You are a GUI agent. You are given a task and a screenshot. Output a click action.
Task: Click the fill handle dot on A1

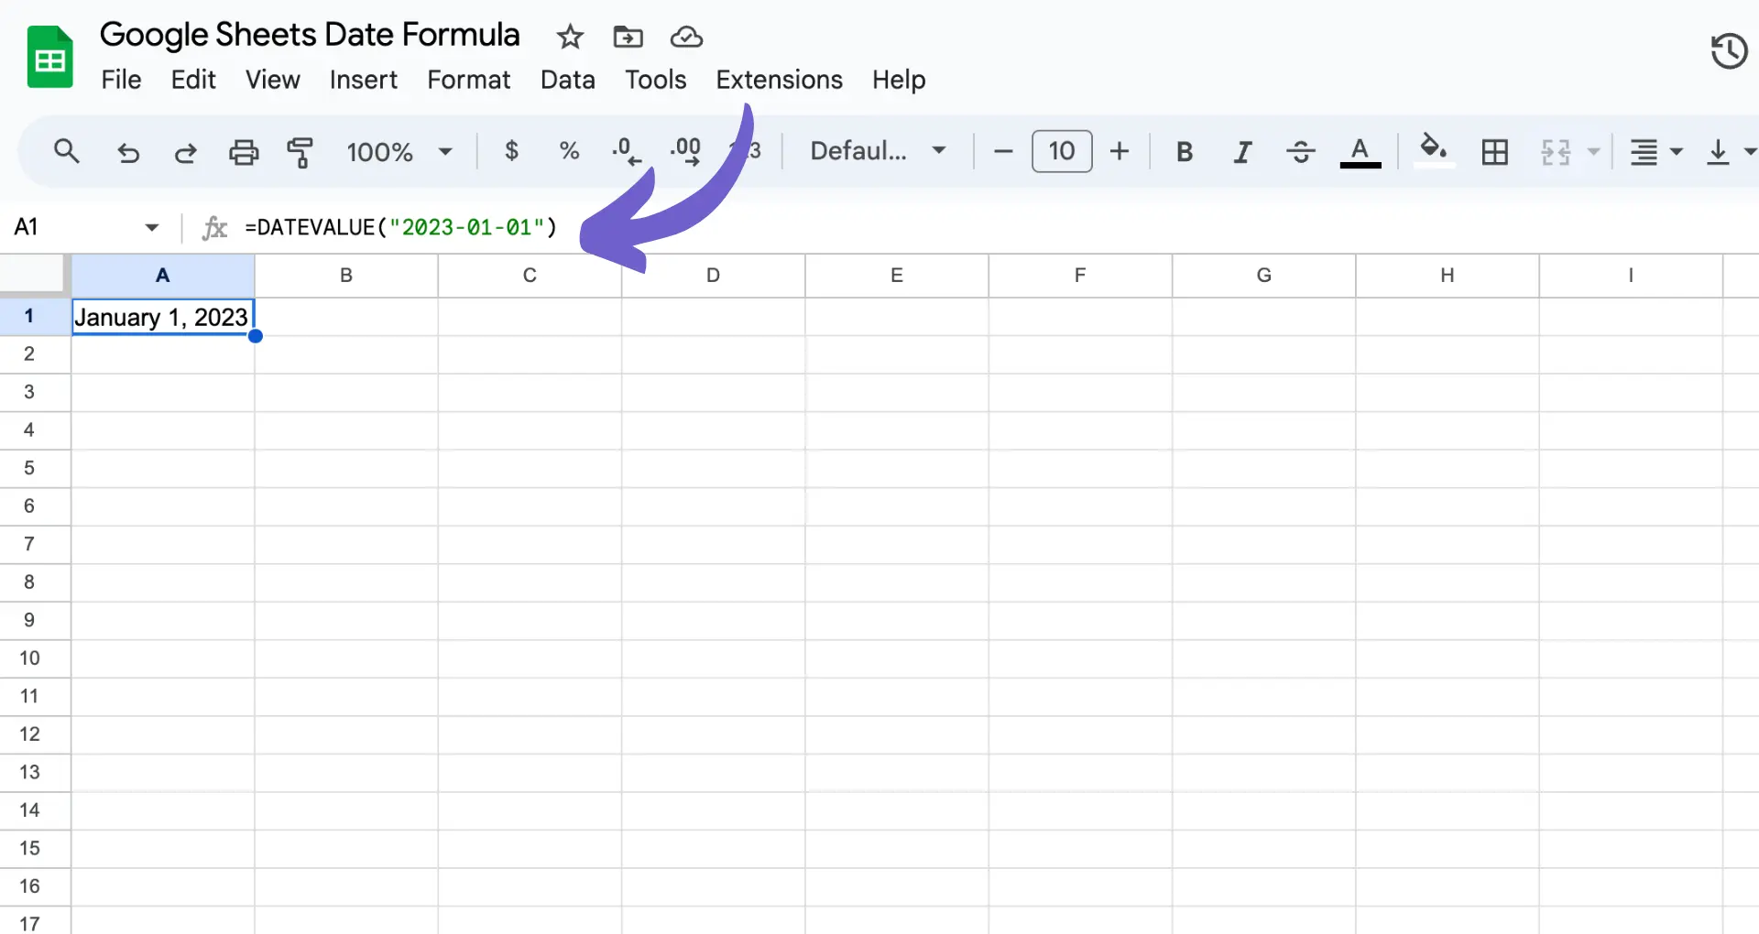256,336
